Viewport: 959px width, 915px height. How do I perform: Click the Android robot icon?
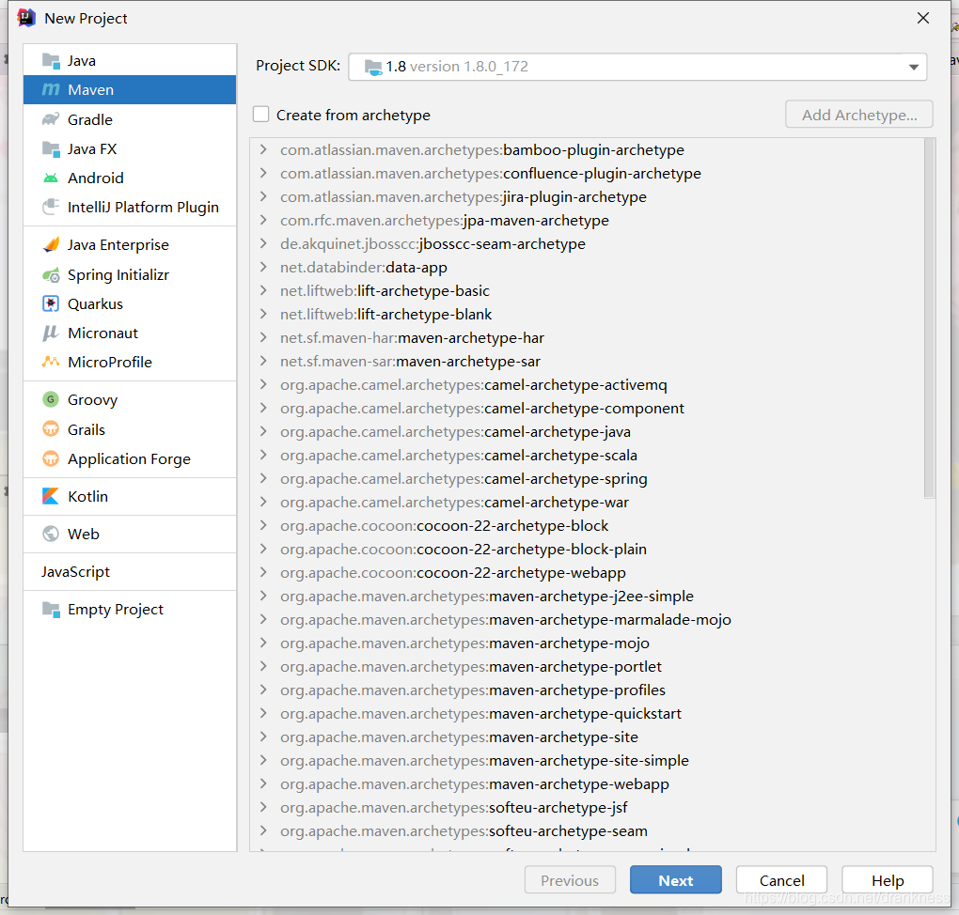[51, 178]
